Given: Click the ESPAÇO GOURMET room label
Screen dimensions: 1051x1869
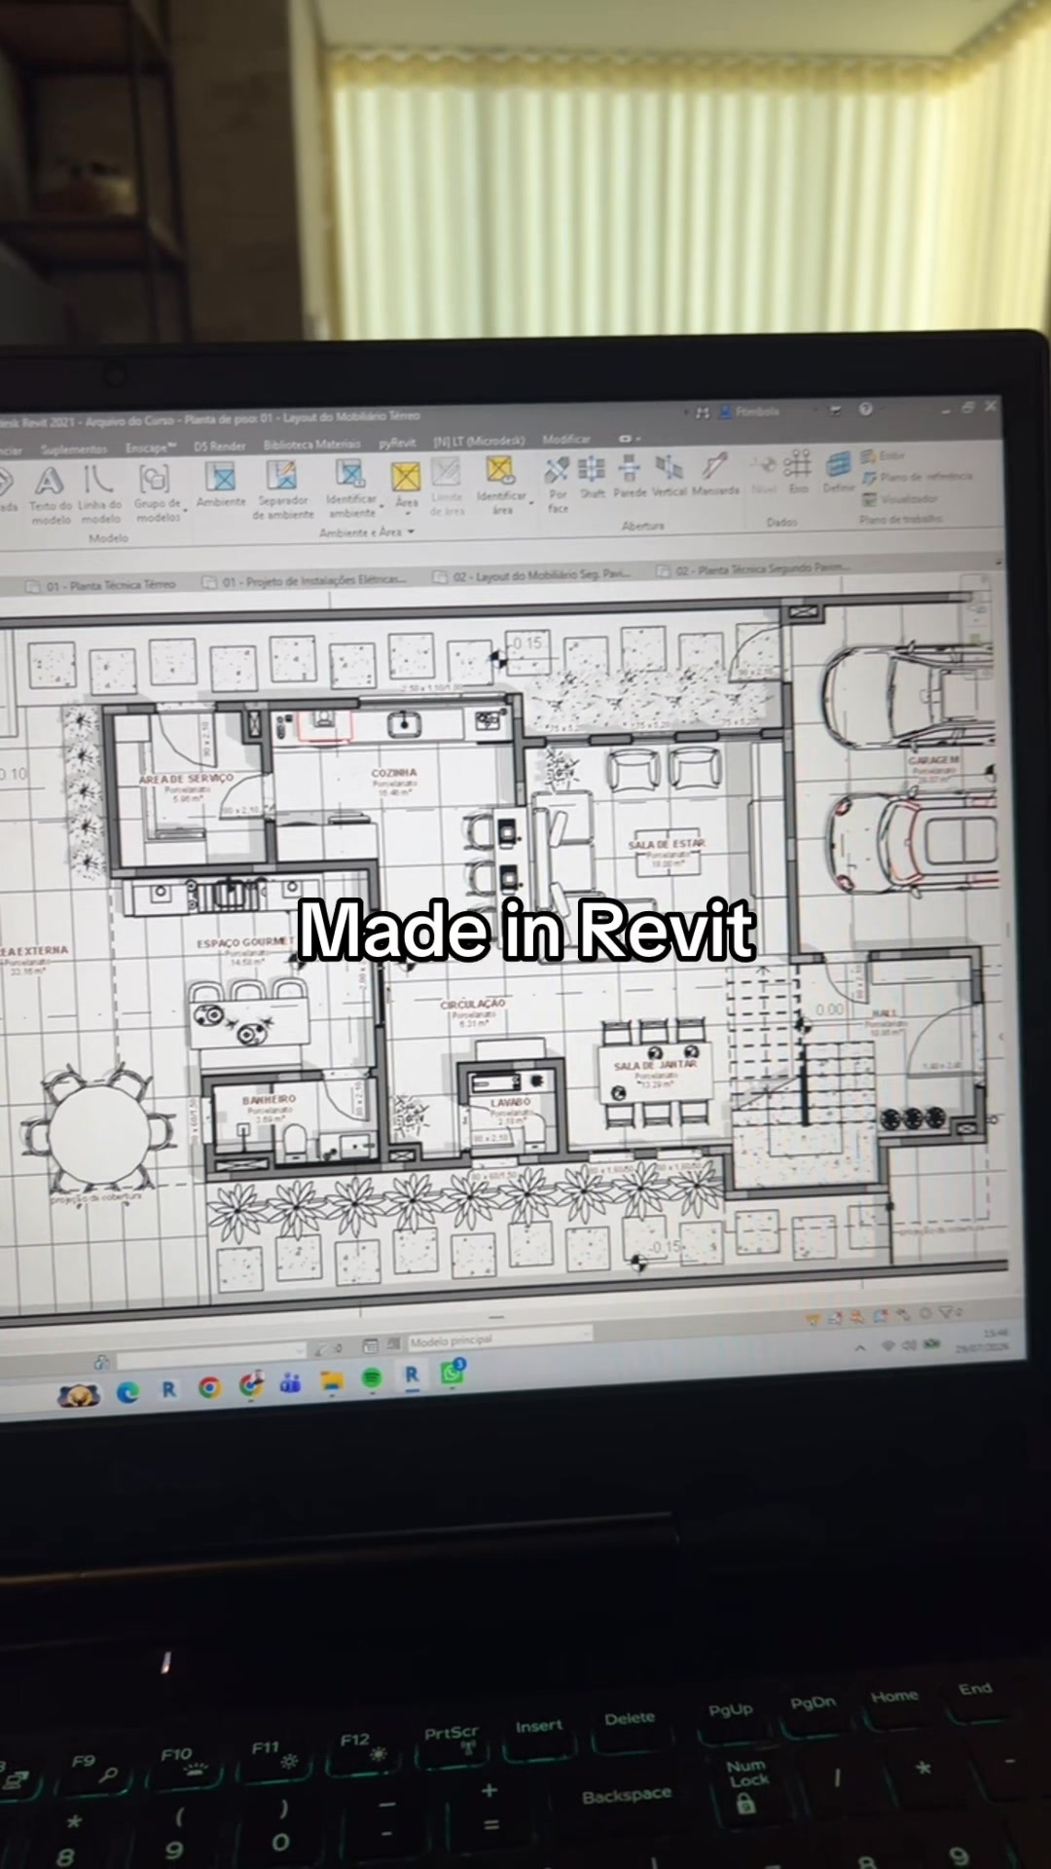Looking at the screenshot, I should point(244,942).
